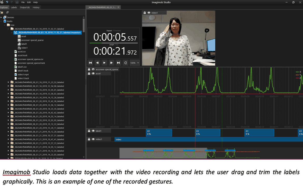Select the second G1 label block at the playhead
Screen dimensions: 303x186
pyautogui.click(x=208, y=133)
